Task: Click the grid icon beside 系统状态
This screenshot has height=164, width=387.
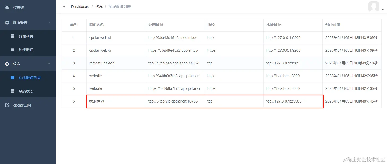Action: click(12, 91)
